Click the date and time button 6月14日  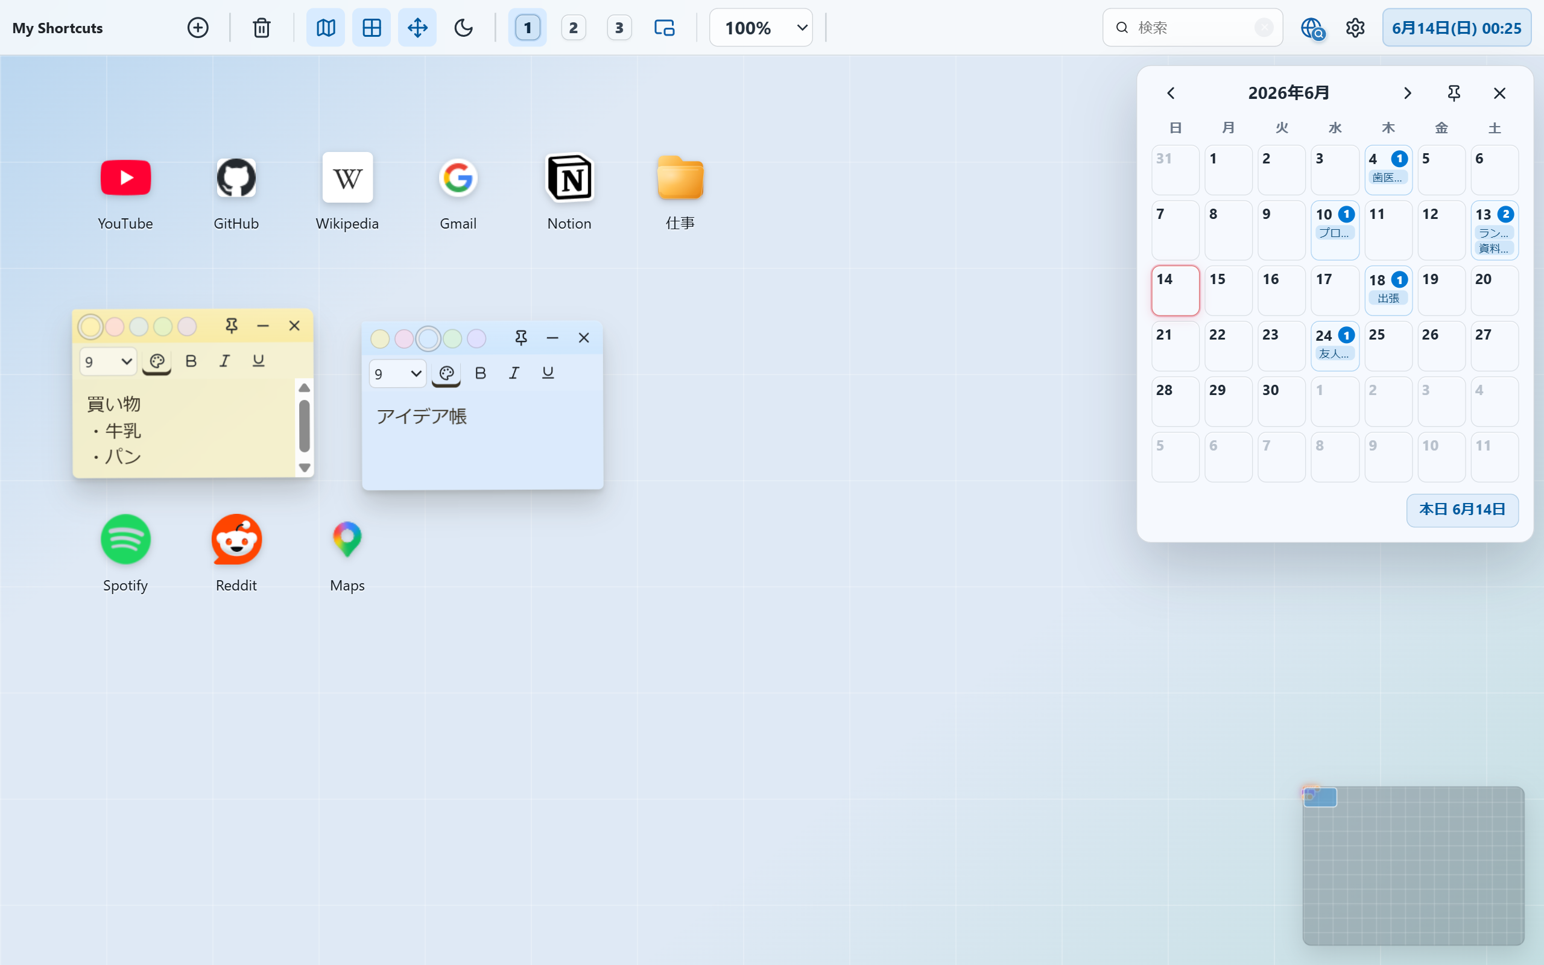pyautogui.click(x=1457, y=28)
